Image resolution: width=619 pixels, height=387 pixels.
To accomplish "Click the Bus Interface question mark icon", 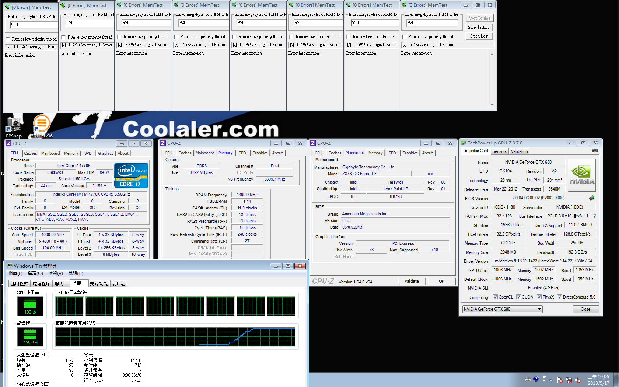I will 594,216.
